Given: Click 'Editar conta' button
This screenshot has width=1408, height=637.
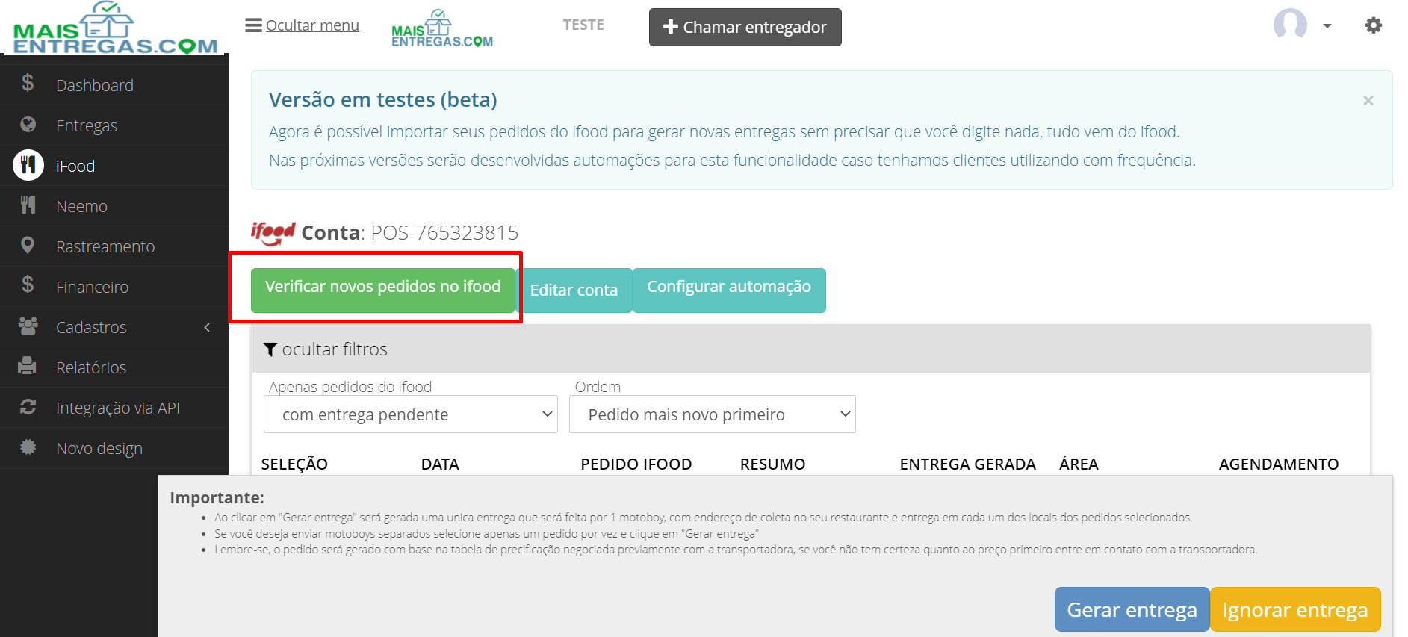Looking at the screenshot, I should pyautogui.click(x=574, y=290).
